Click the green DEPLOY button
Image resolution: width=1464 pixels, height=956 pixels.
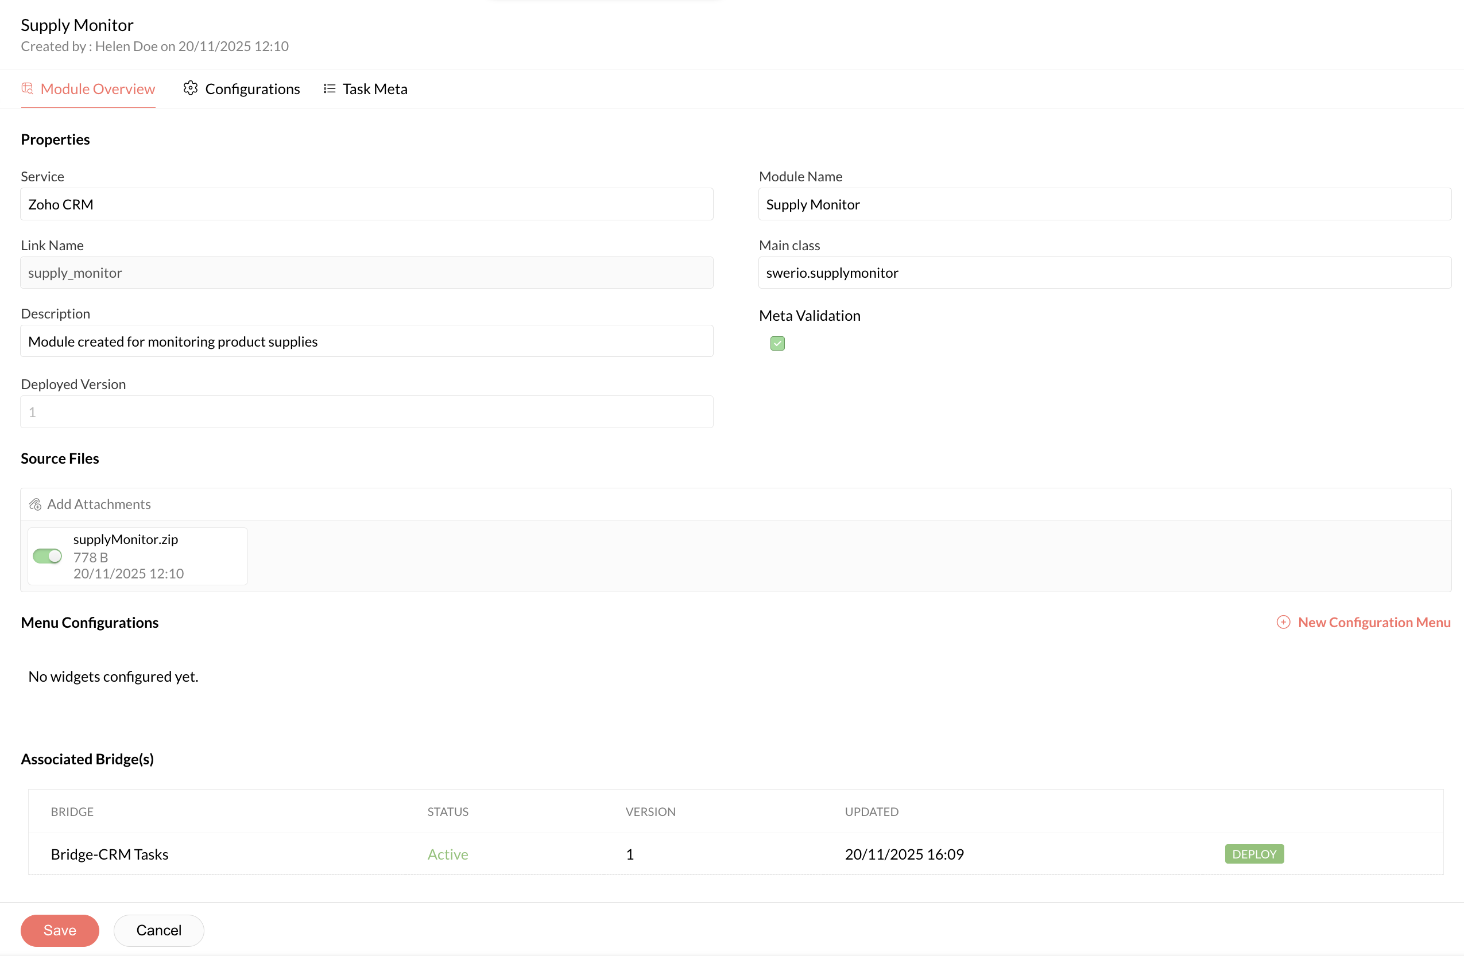1254,854
